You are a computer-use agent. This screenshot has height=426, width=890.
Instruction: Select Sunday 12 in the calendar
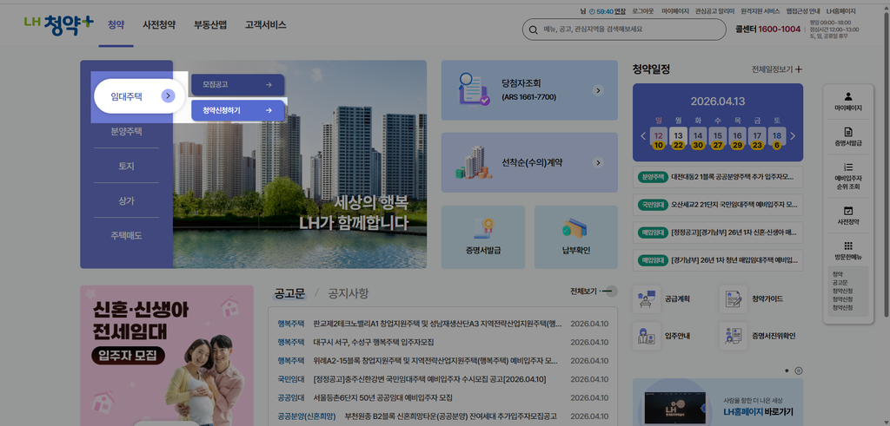click(x=659, y=136)
